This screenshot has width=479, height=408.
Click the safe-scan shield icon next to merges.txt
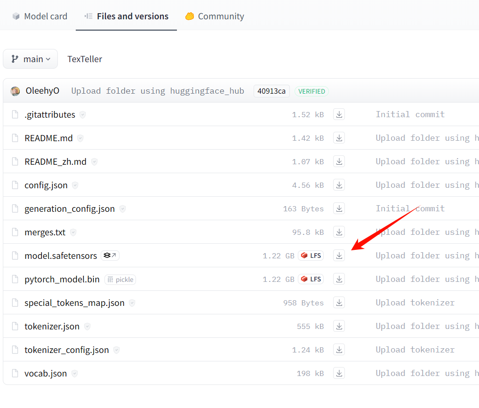click(x=73, y=232)
